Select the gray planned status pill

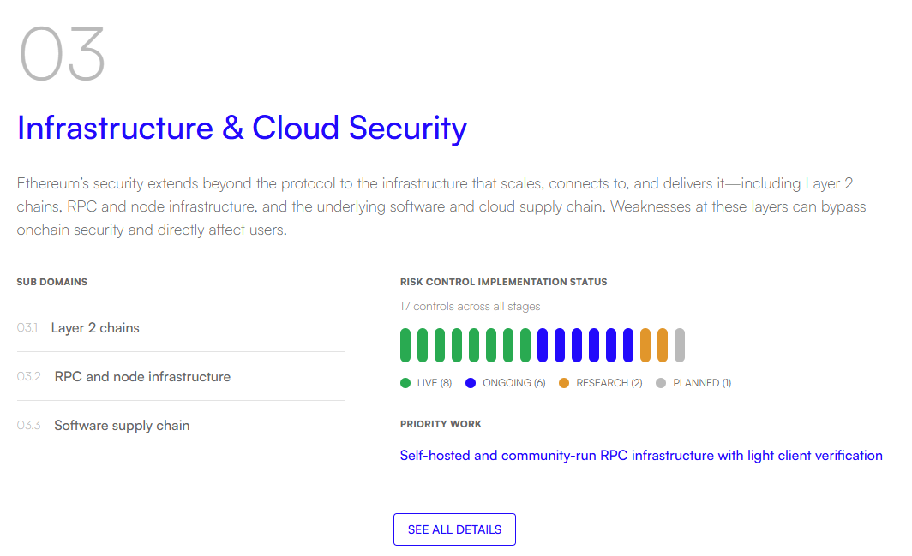coord(680,345)
